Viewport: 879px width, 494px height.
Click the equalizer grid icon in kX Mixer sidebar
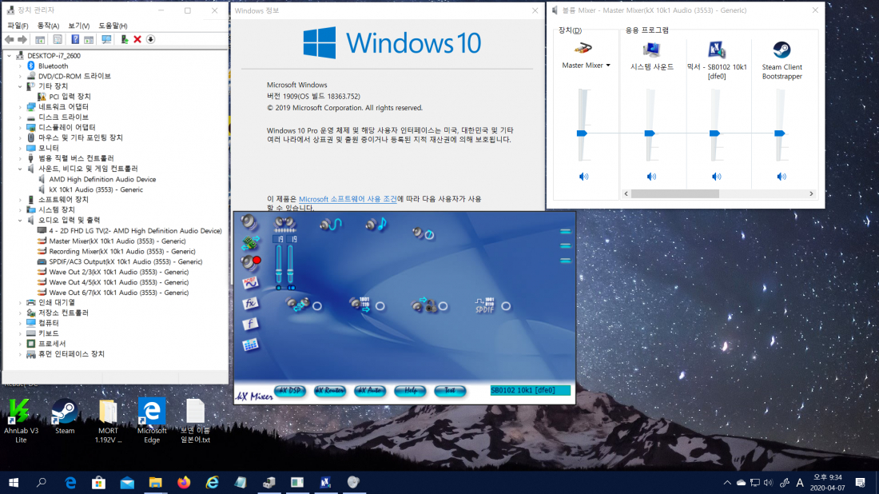250,345
